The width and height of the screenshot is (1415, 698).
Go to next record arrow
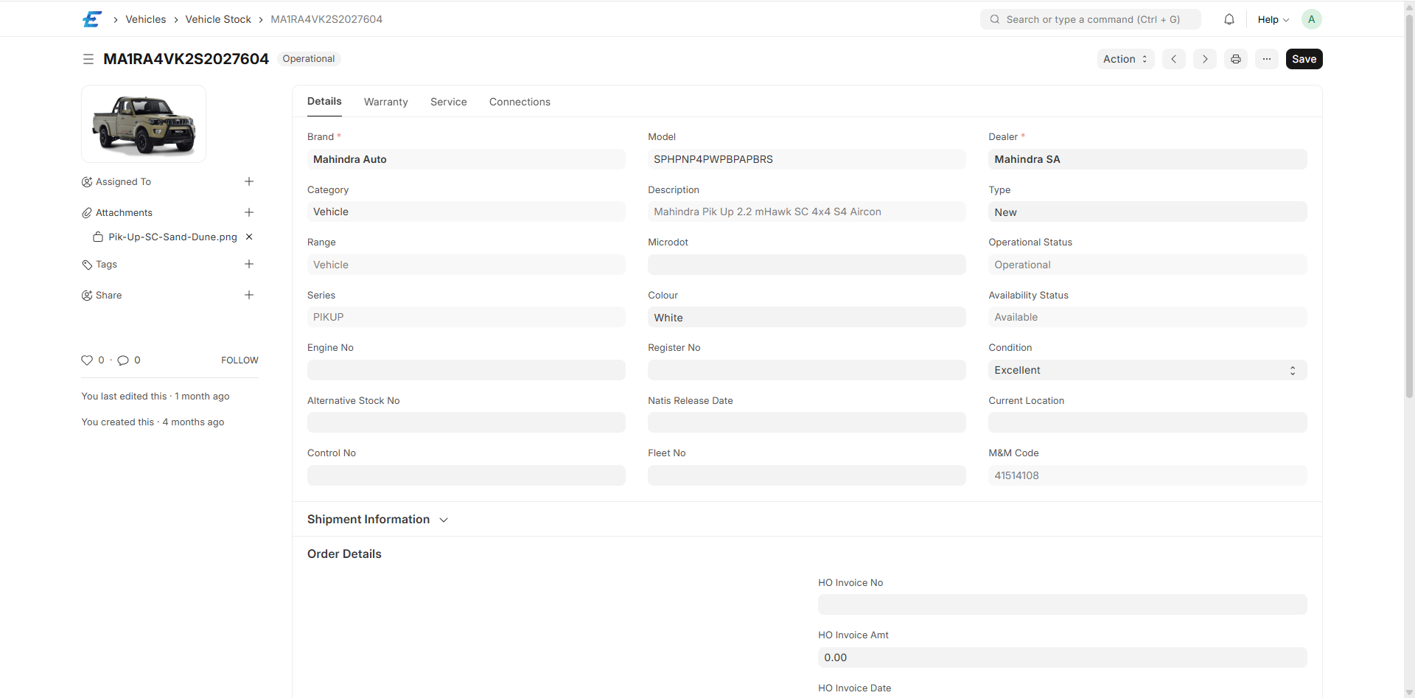[x=1205, y=59]
